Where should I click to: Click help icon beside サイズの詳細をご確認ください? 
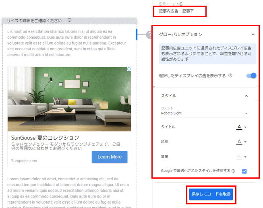[x=69, y=20]
